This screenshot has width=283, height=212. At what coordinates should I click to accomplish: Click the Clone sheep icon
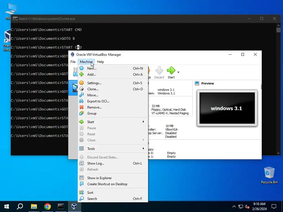[x=82, y=89]
